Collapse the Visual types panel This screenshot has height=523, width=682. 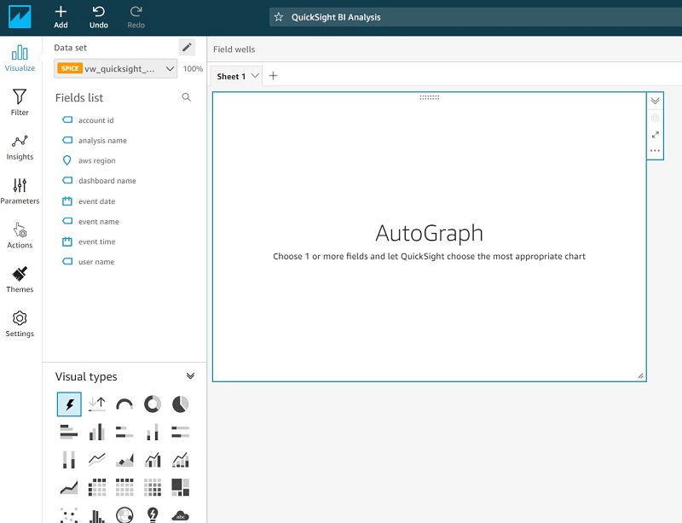point(190,376)
